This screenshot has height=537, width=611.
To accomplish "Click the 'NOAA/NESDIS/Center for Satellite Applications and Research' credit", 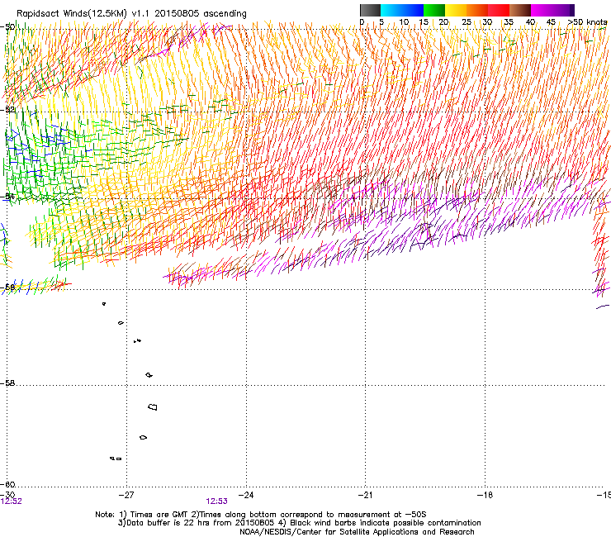I will (x=357, y=532).
